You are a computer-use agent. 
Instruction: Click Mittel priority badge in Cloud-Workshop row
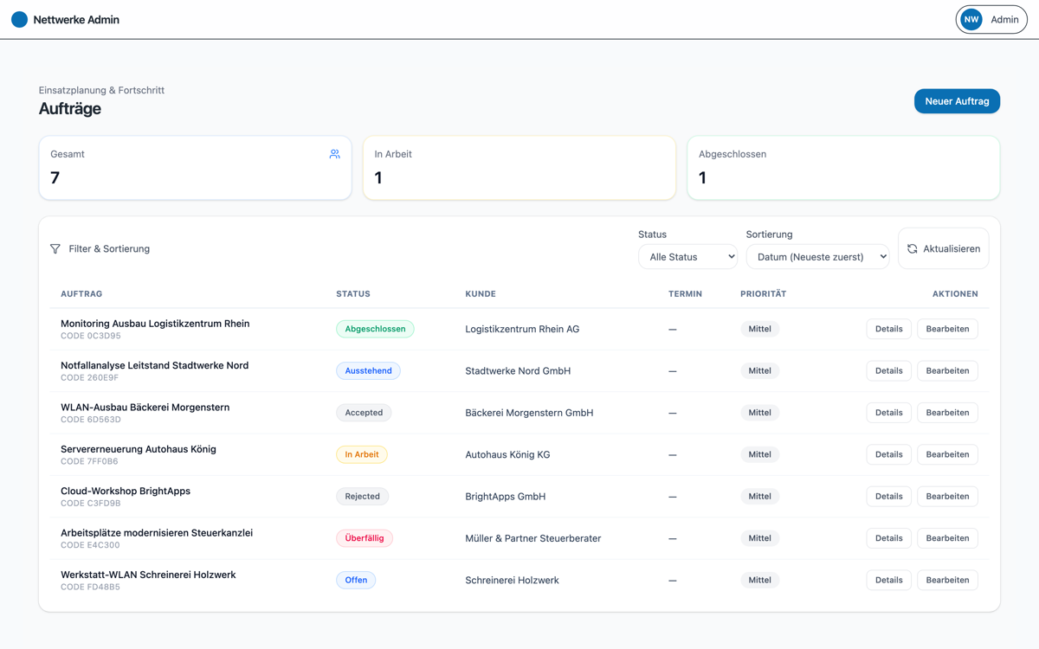pyautogui.click(x=759, y=496)
